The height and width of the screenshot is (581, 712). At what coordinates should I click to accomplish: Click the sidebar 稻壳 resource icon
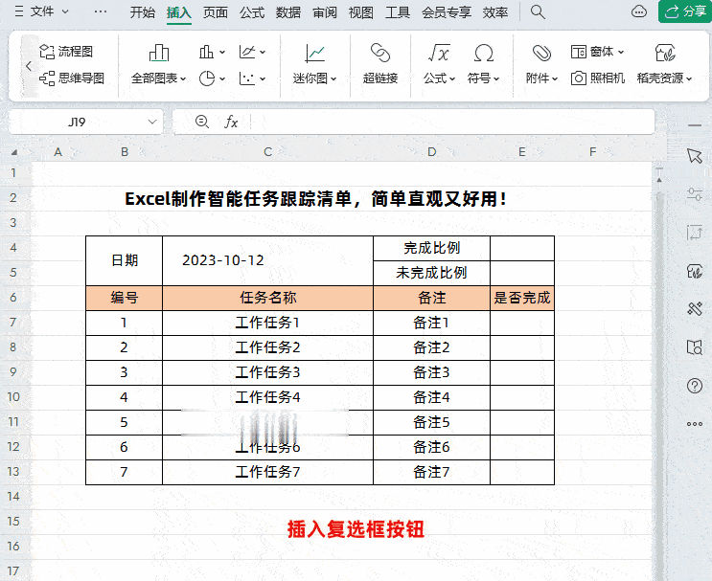(x=695, y=271)
